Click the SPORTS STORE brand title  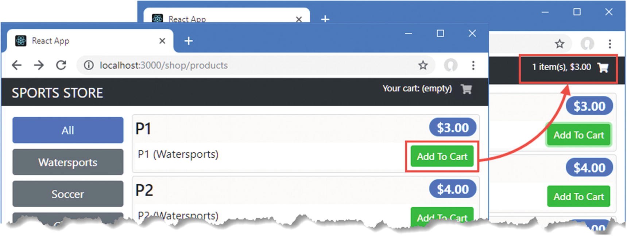(57, 93)
